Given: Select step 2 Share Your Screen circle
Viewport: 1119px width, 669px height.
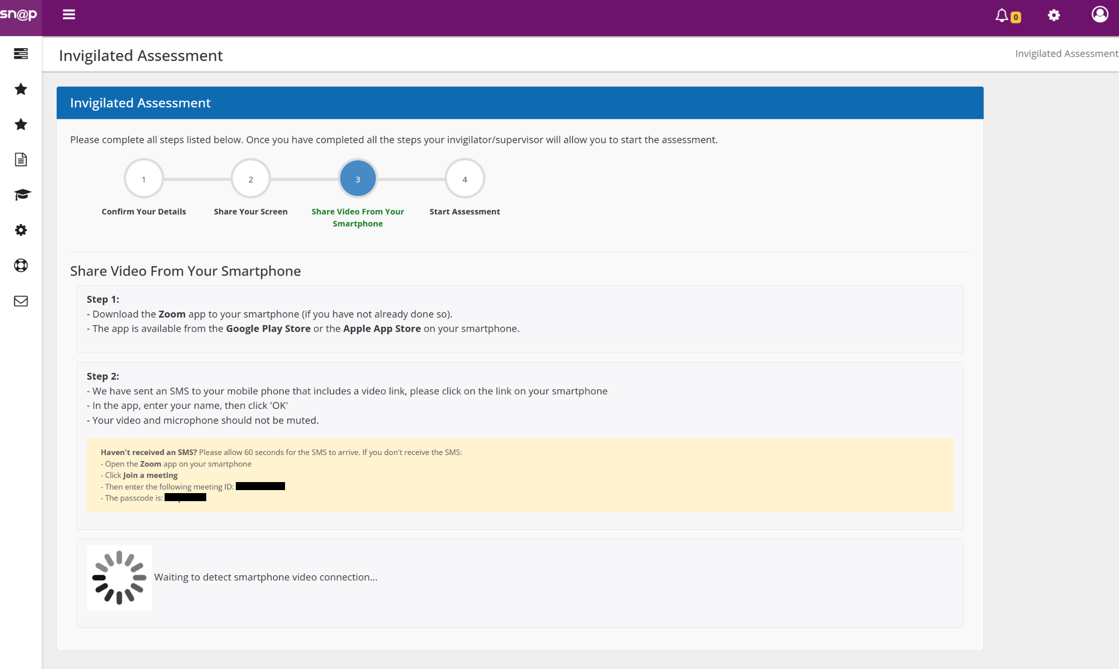Looking at the screenshot, I should coord(250,179).
